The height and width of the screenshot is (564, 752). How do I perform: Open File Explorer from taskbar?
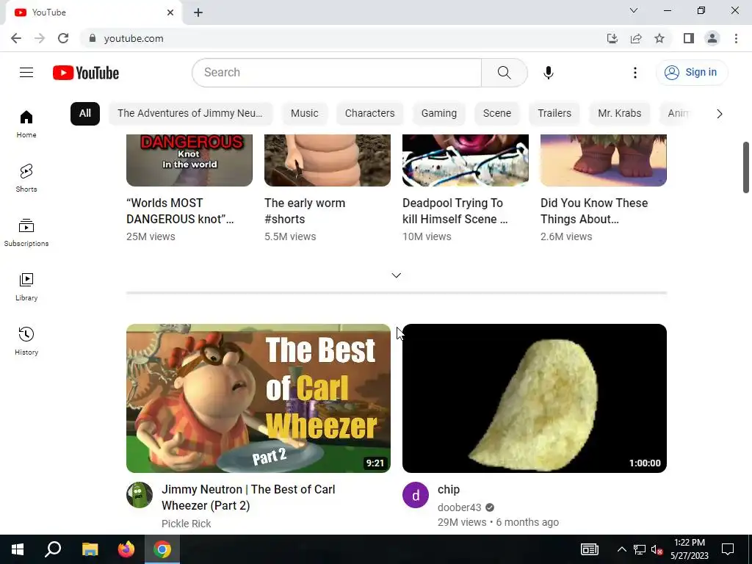[90, 549]
